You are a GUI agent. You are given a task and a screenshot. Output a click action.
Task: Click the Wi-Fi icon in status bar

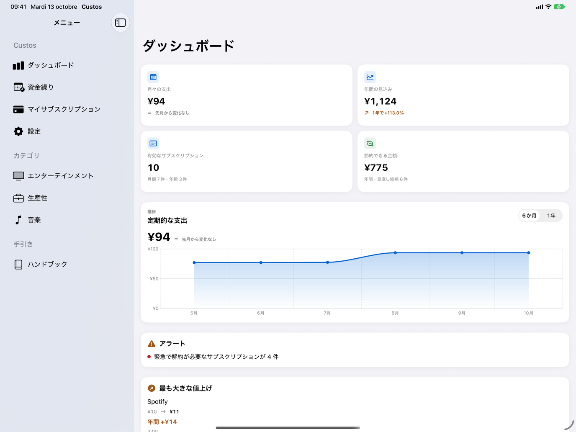click(x=548, y=7)
